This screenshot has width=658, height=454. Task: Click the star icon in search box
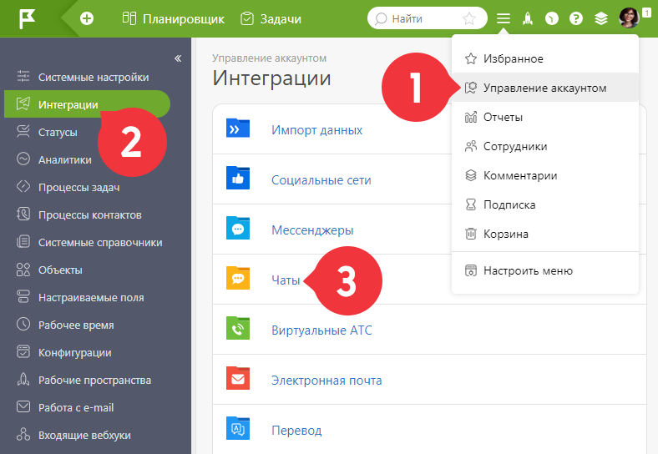coord(469,18)
